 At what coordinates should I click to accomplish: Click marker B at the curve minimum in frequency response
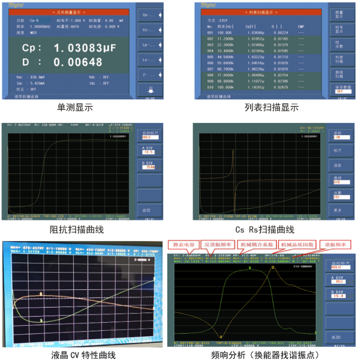(221, 336)
